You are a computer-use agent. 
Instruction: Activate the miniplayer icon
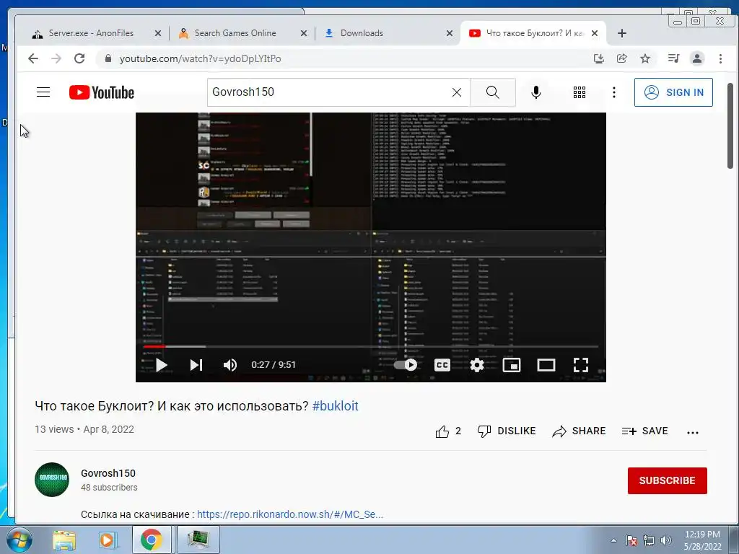point(512,365)
